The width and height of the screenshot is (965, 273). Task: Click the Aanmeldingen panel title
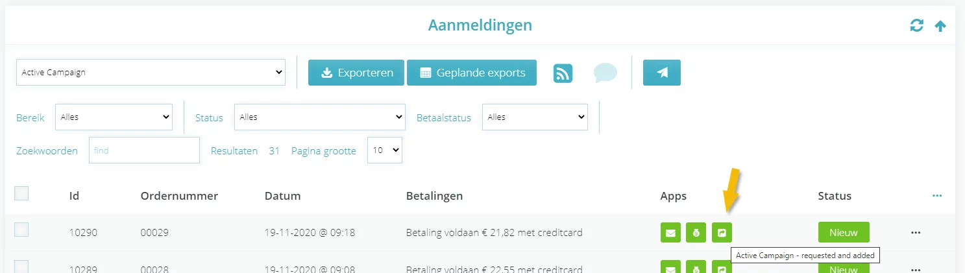coord(480,25)
